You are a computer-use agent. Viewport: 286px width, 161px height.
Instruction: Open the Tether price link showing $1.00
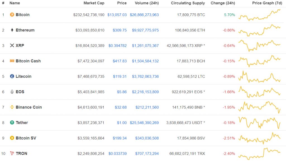[x=122, y=123]
